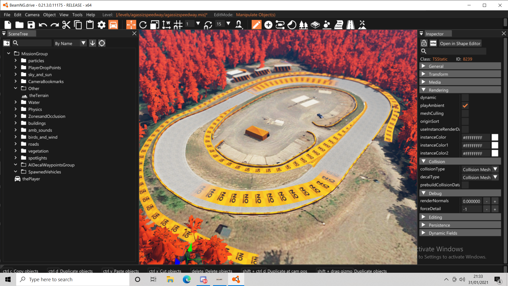Click the Inspector lock icon
Screen dimensions: 508x286
click(x=424, y=43)
